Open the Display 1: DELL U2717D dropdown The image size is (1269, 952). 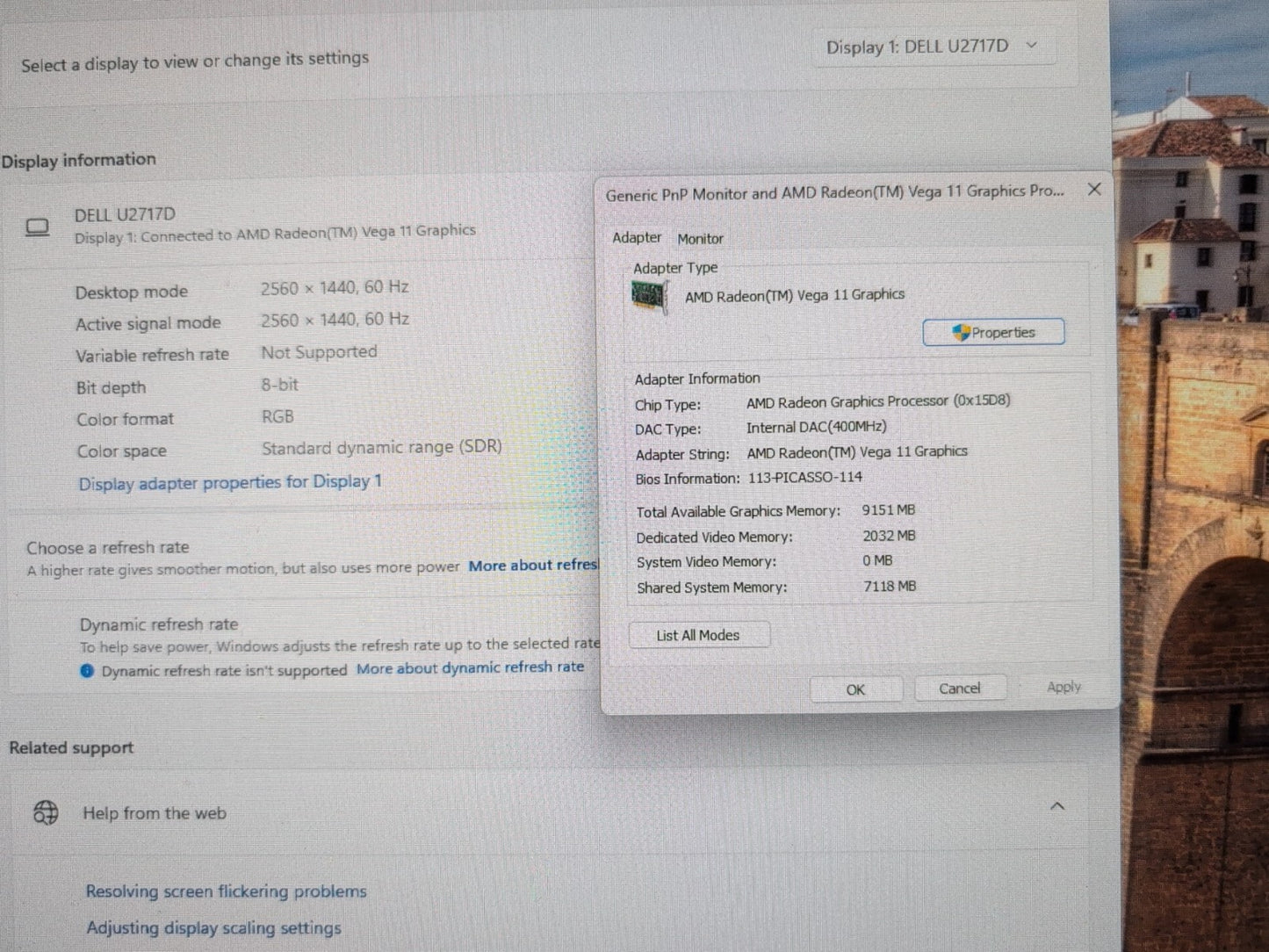coord(933,47)
